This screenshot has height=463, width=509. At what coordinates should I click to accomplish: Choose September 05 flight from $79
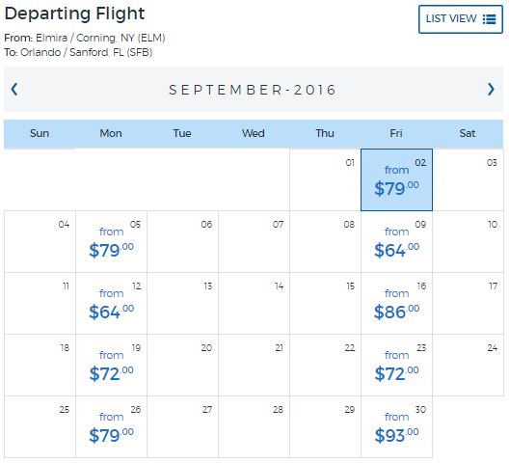click(112, 242)
